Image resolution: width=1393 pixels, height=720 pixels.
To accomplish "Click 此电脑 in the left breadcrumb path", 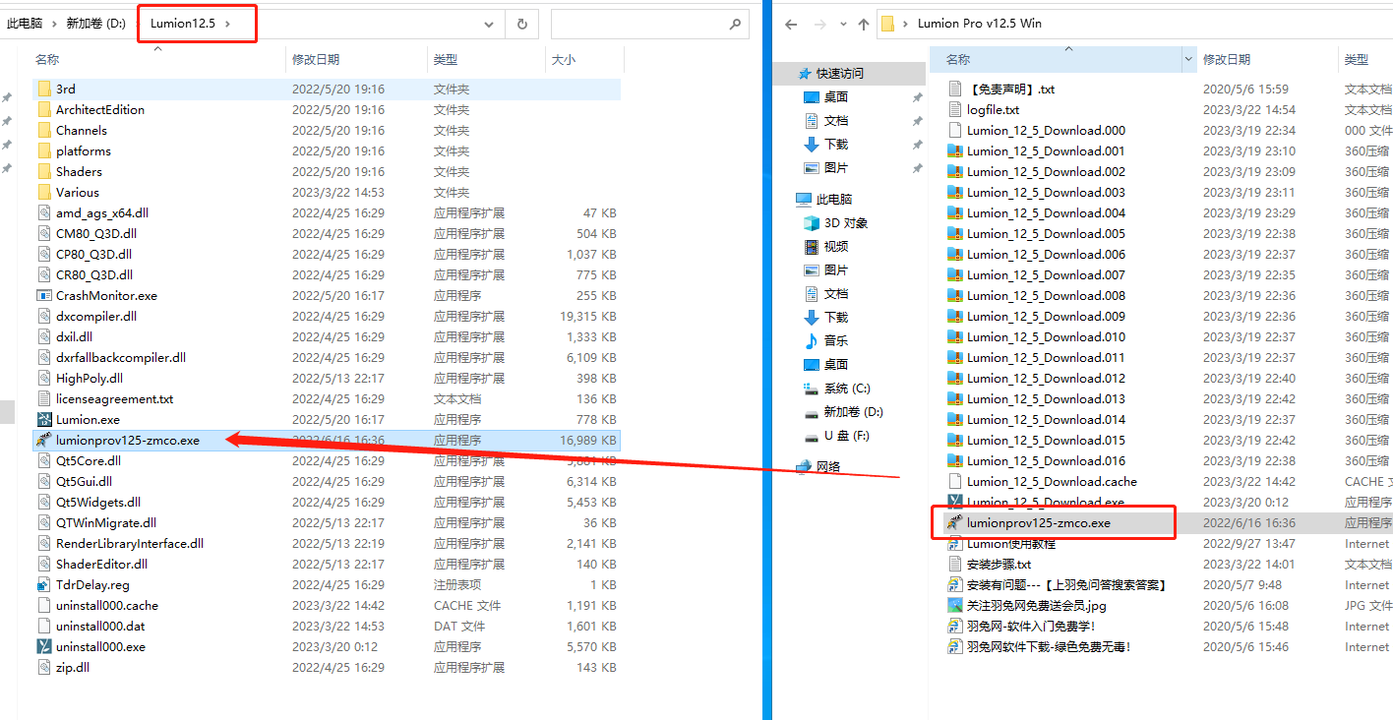I will pyautogui.click(x=24, y=24).
